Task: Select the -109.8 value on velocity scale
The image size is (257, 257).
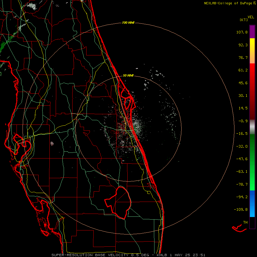Action: [x=241, y=210]
